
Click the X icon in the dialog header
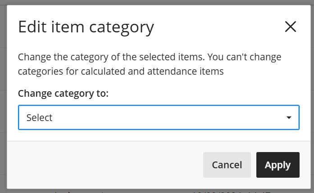coord(291,27)
